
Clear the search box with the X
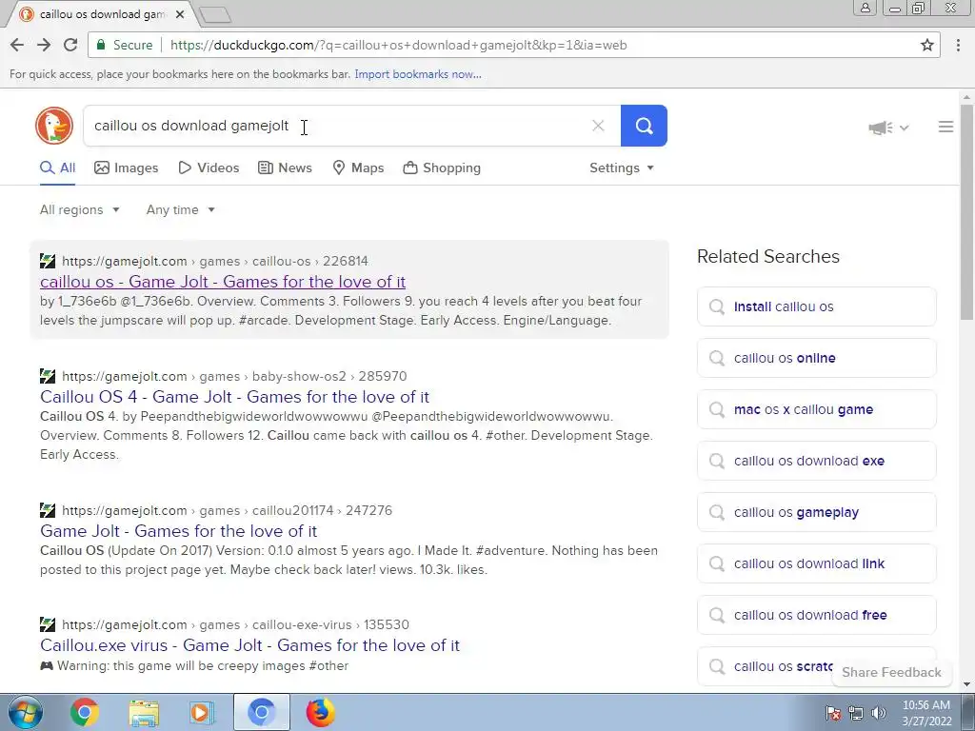[x=598, y=126]
